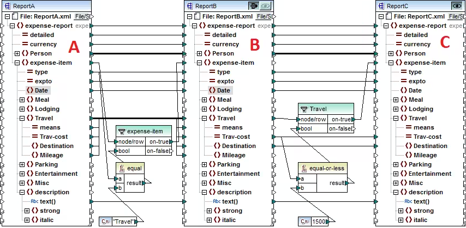466x228 pixels.
Task: Click the equal-or-less function icon
Action: (x=304, y=169)
